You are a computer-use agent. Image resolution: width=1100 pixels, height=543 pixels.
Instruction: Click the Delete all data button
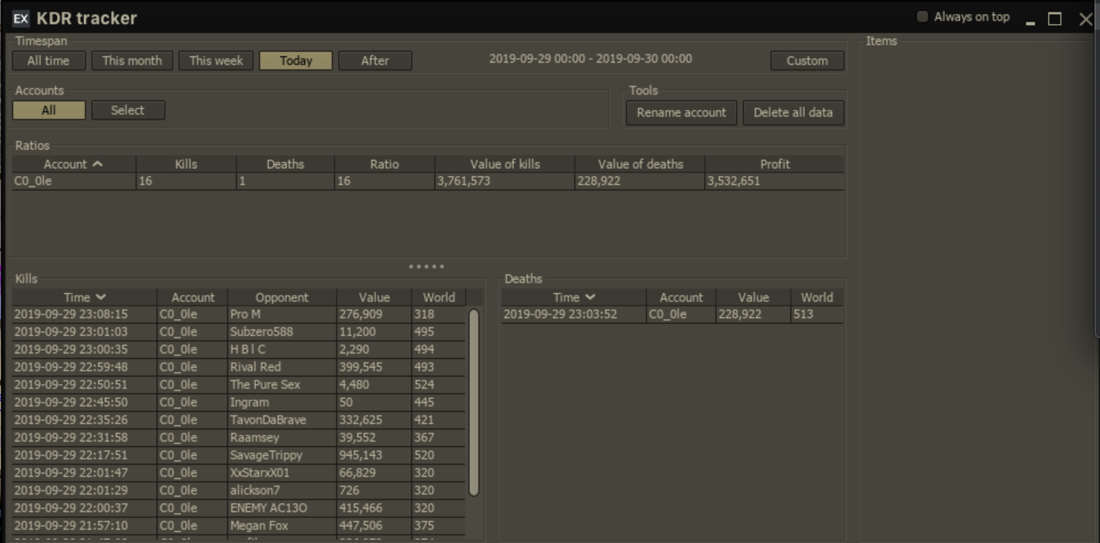(x=793, y=113)
